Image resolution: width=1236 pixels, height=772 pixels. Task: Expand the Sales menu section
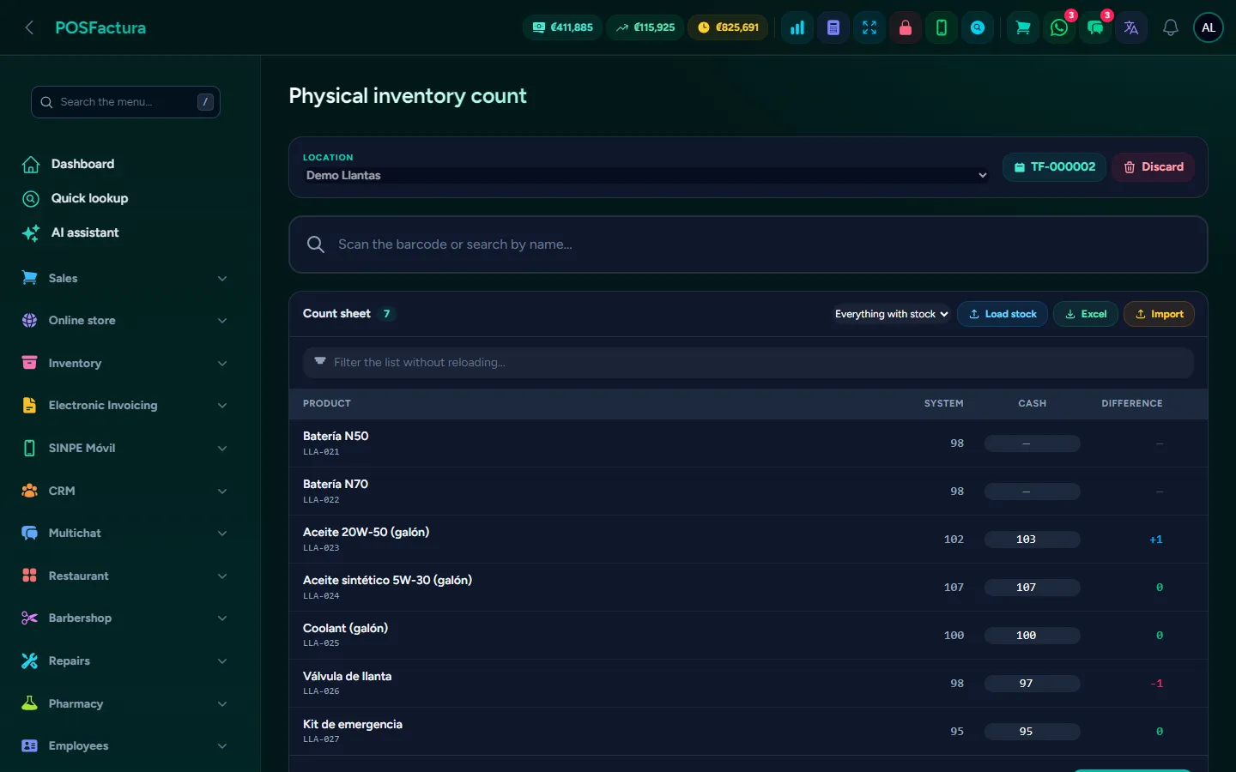[x=125, y=278]
